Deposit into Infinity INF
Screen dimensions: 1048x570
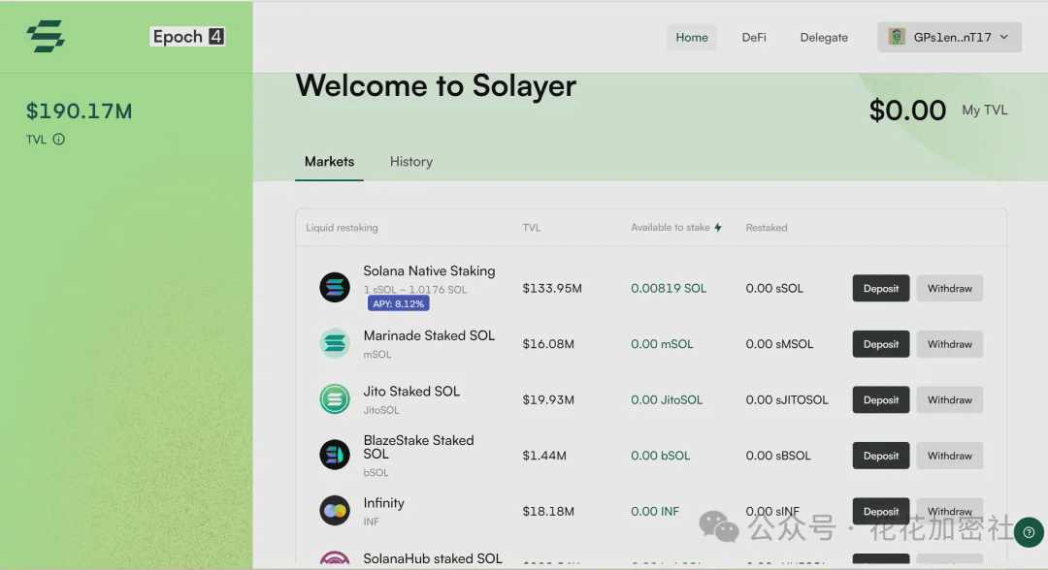[881, 511]
